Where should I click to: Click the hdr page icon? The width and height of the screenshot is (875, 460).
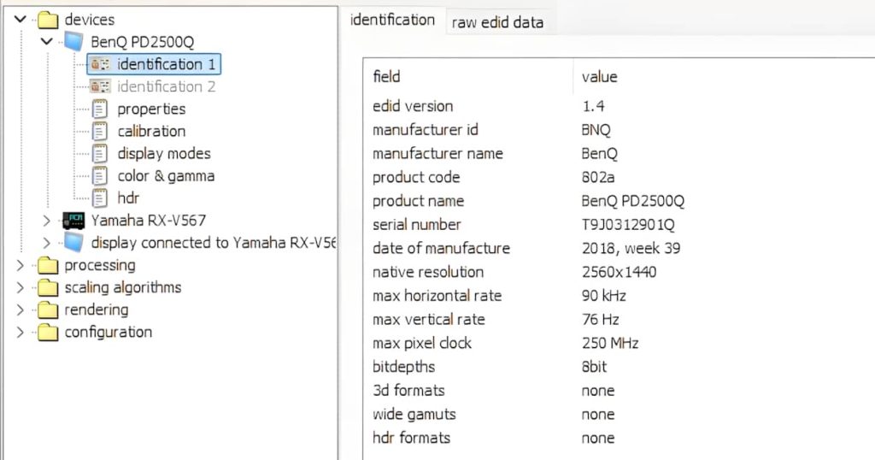(101, 198)
